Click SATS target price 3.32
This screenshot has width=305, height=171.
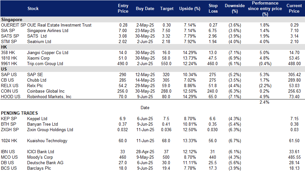166,36
